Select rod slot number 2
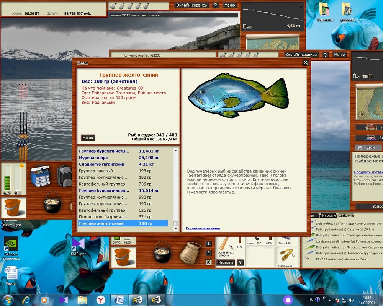Viewport: 383px width, 306px height. coord(208,253)
